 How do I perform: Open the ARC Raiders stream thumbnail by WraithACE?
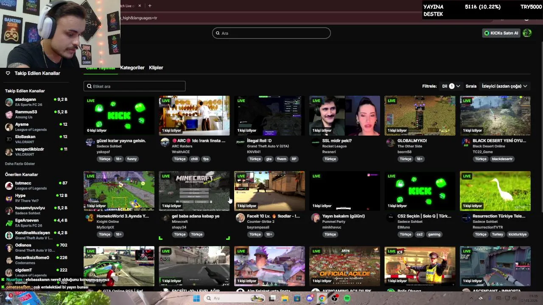click(194, 116)
